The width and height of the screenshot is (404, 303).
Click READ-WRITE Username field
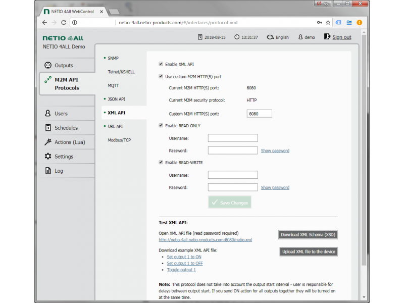click(x=233, y=175)
